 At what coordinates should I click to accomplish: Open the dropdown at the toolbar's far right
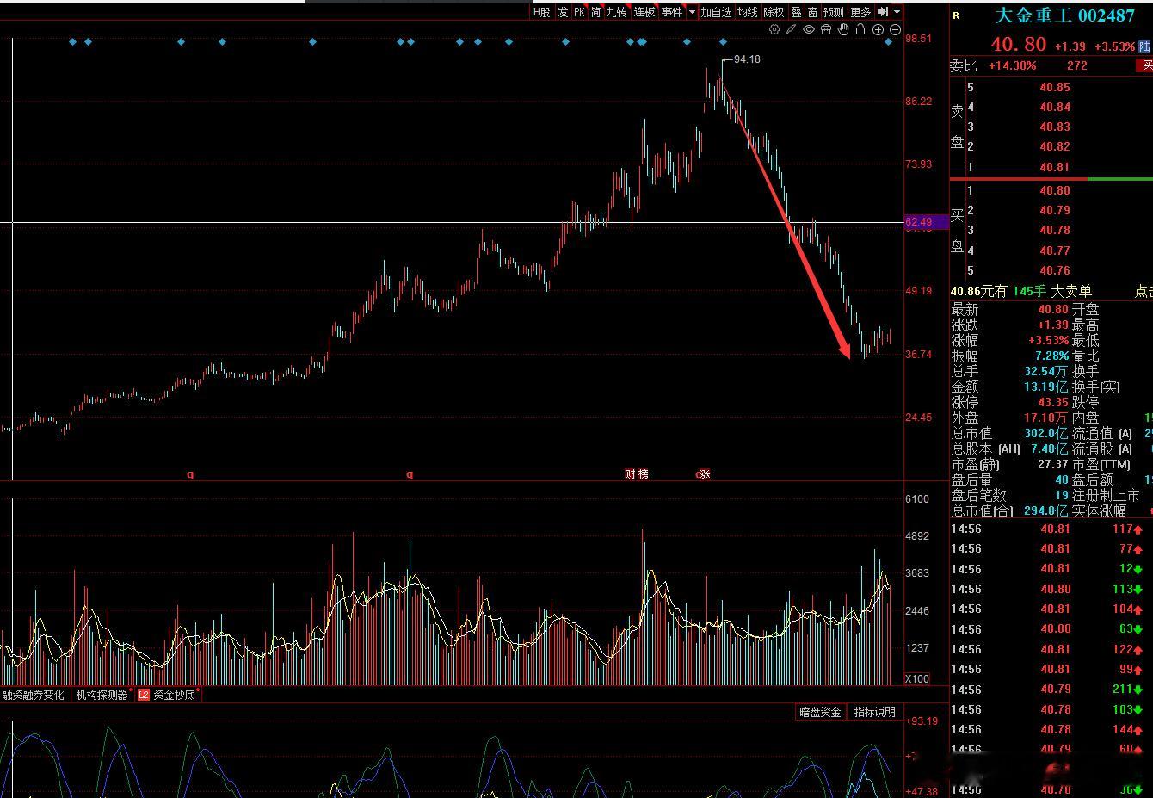pos(897,12)
